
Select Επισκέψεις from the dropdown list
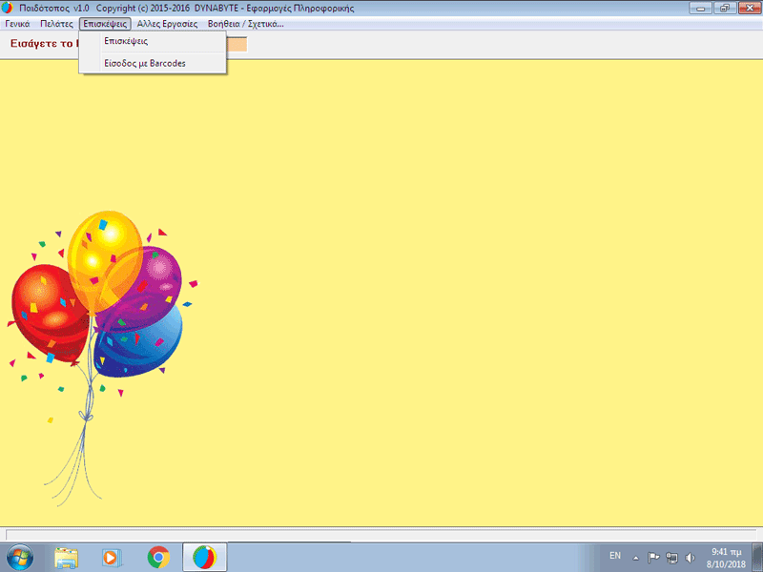tap(153, 41)
